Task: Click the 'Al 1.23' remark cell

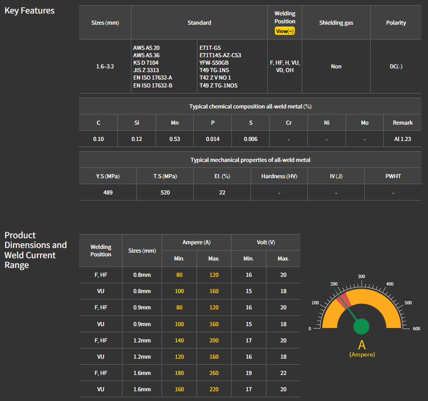Action: (402, 139)
